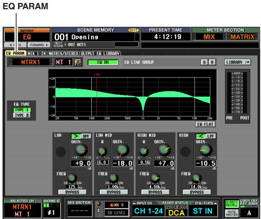Click the HIGH MID GAIN knob
Viewport: 261px width, 219px height.
165,150
